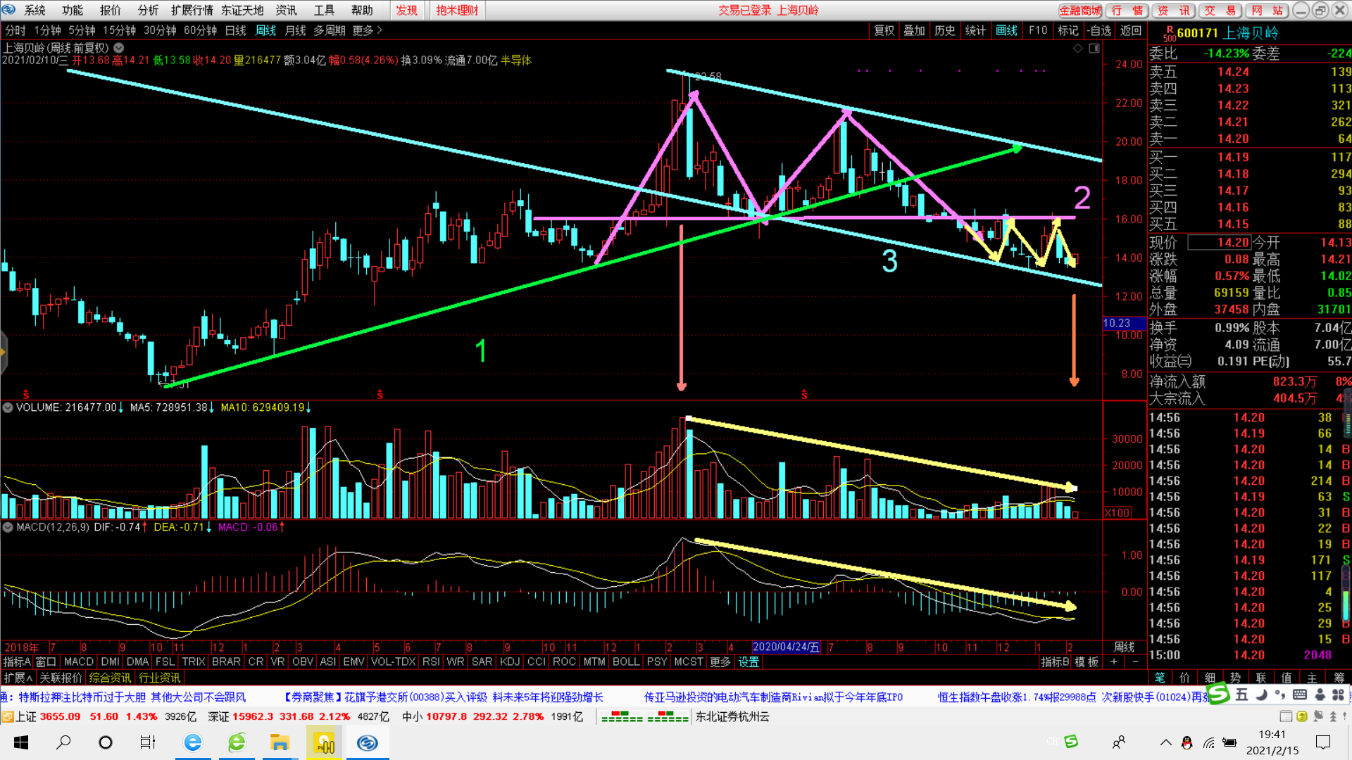1352x760 pixels.
Task: Open 更多 indicators list in indicator bar
Action: pyautogui.click(x=720, y=662)
